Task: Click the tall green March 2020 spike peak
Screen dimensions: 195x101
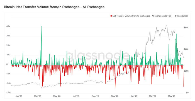Action: (x=41, y=26)
